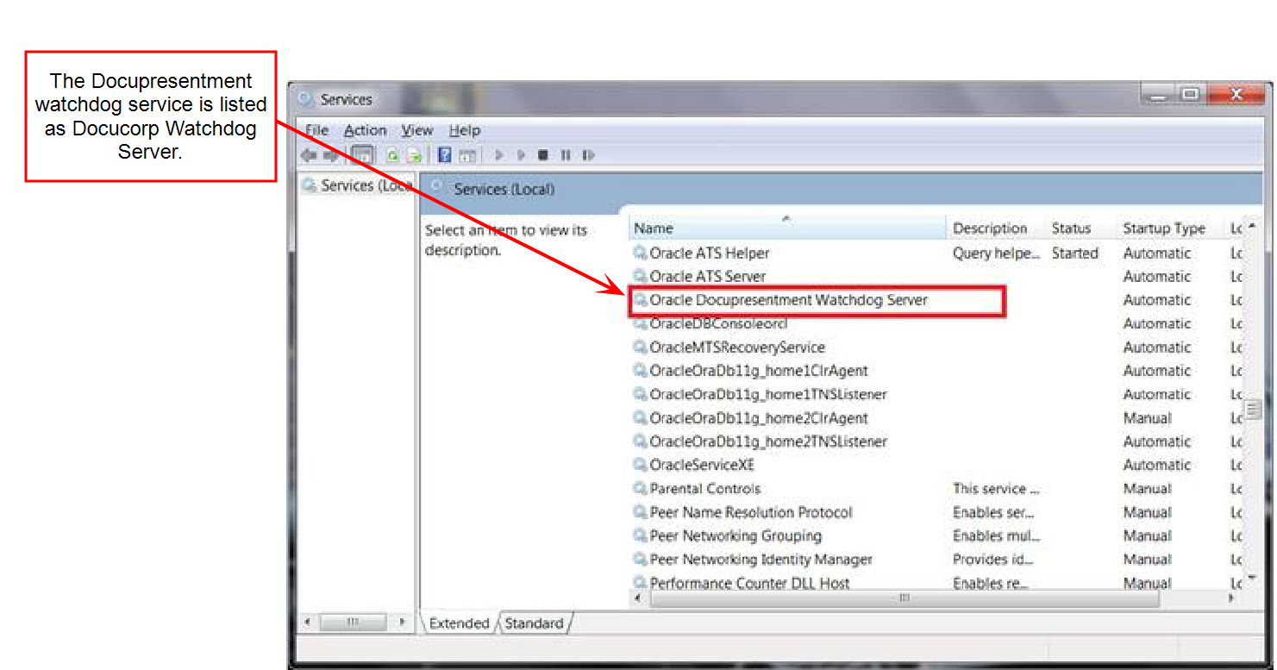Select Services (Local) in the left pane
The width and height of the screenshot is (1277, 670).
pyautogui.click(x=354, y=185)
